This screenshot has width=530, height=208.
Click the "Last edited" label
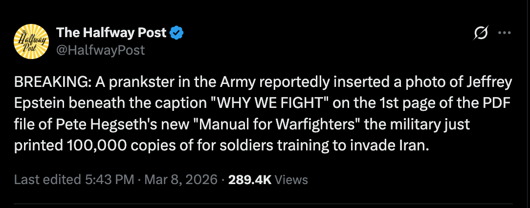click(46, 180)
